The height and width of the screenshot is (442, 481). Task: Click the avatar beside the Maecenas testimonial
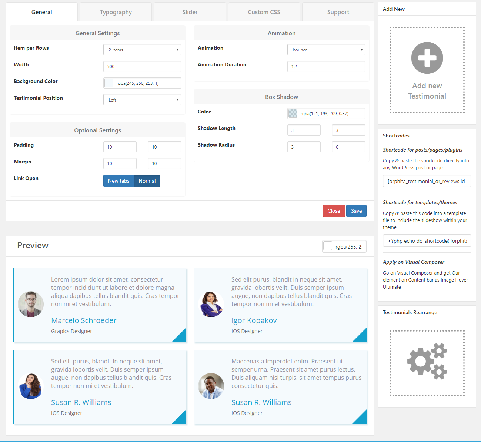pos(211,386)
